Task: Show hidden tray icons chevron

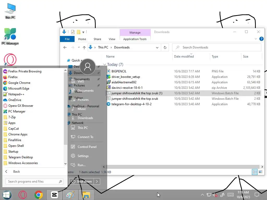Action: (x=202, y=195)
